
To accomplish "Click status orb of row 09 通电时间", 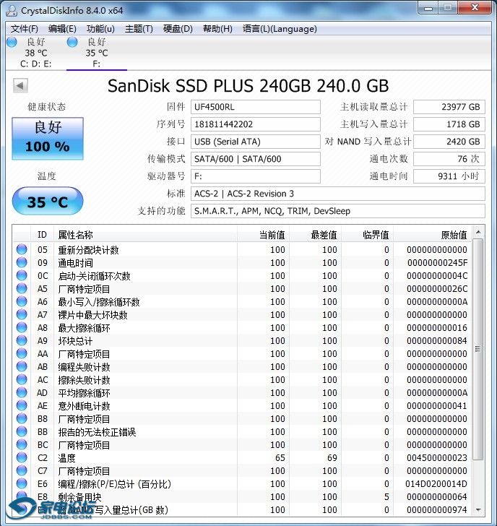I will (22, 262).
